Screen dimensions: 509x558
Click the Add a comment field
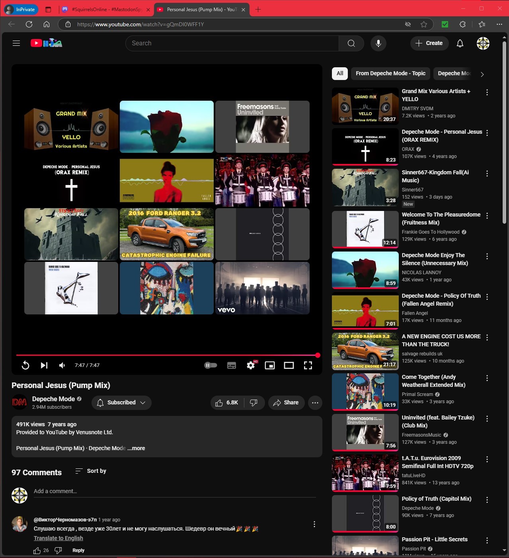pos(175,492)
